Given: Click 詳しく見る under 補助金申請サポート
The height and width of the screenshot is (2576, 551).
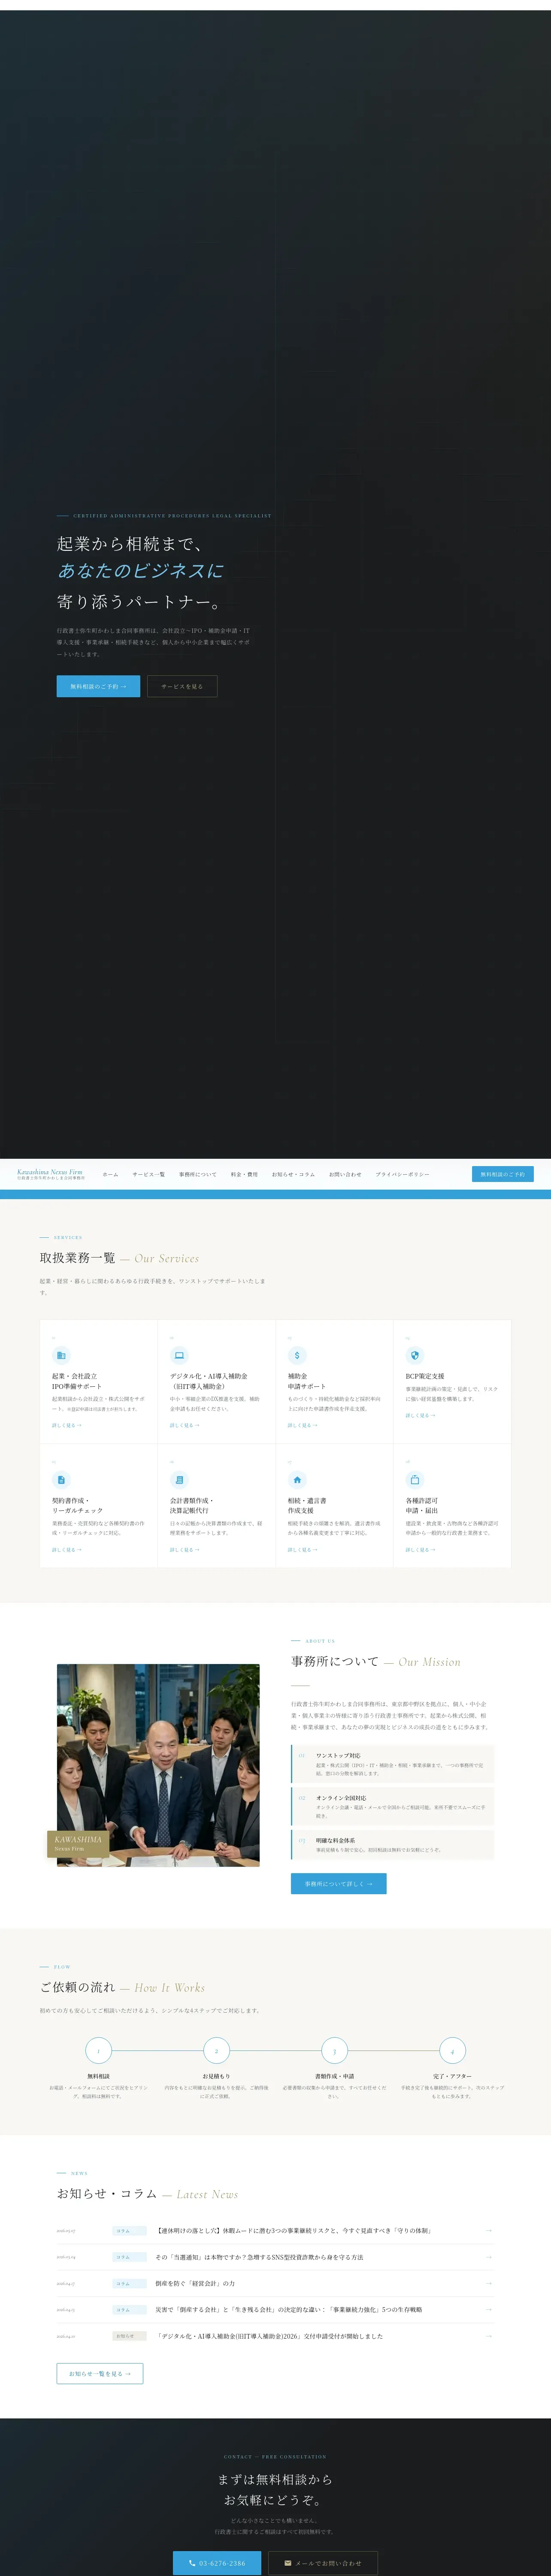Looking at the screenshot, I should pyautogui.click(x=303, y=1425).
